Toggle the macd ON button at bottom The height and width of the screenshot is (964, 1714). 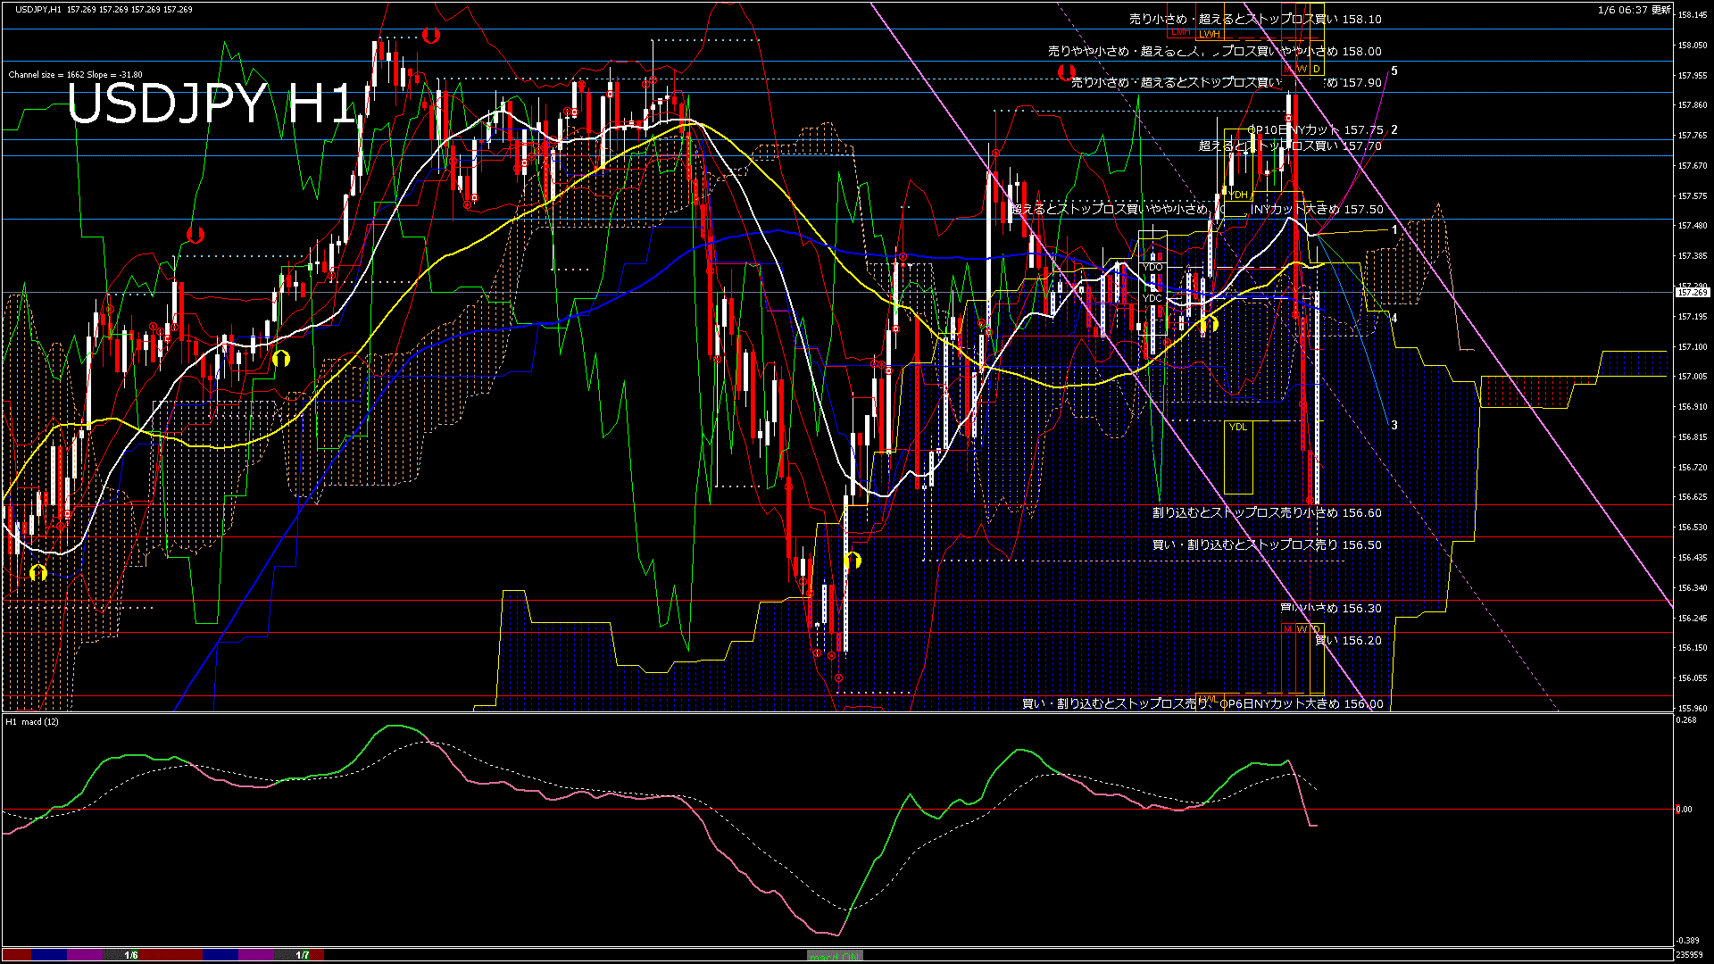(835, 955)
